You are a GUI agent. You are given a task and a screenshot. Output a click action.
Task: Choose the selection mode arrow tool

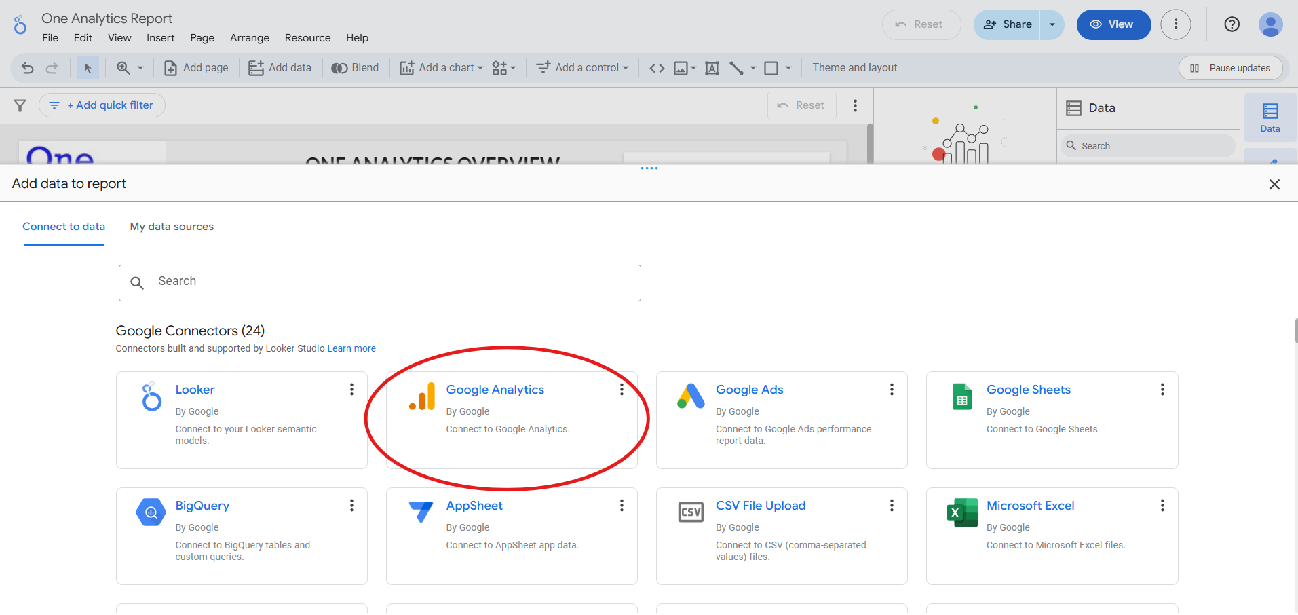[88, 68]
